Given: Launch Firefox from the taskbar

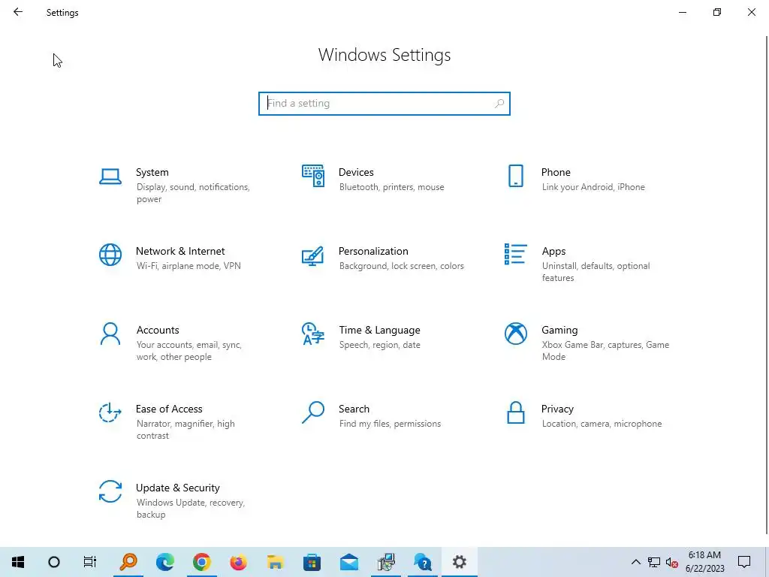Looking at the screenshot, I should tap(238, 562).
